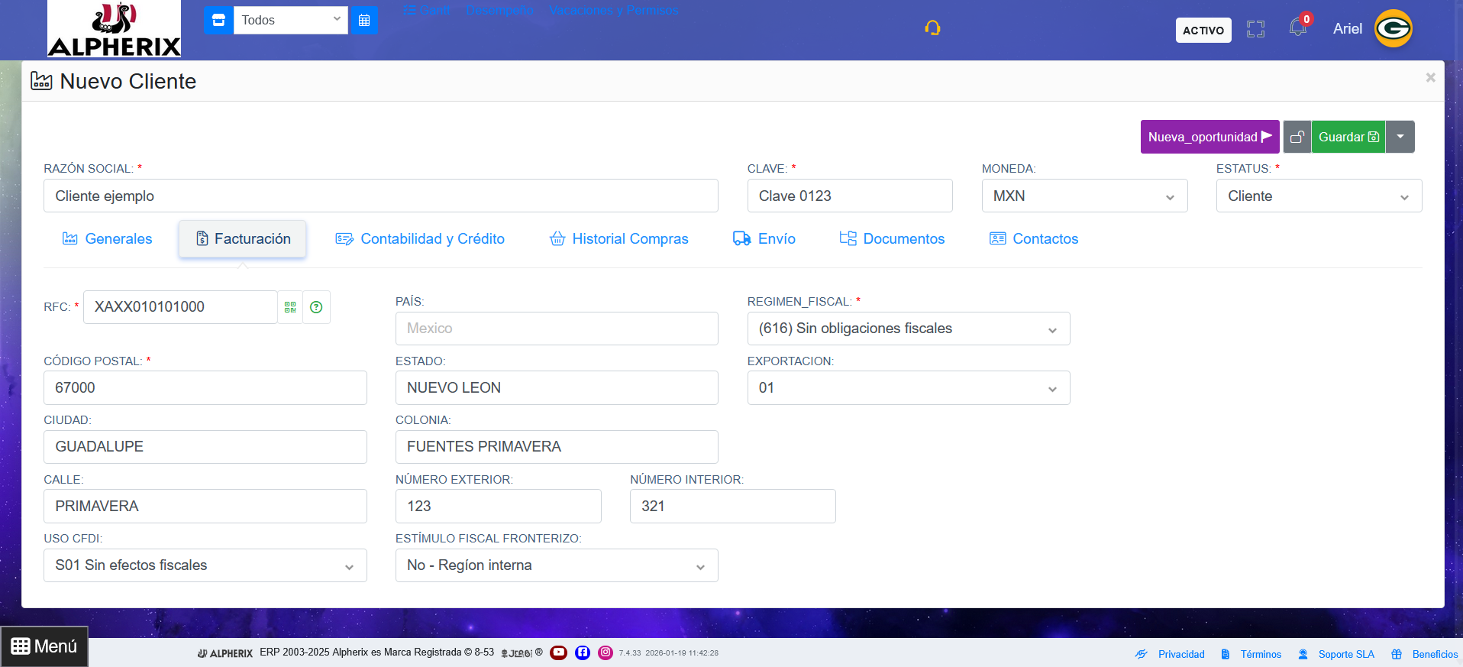
Task: Click the orange headset support icon
Action: coord(932,28)
